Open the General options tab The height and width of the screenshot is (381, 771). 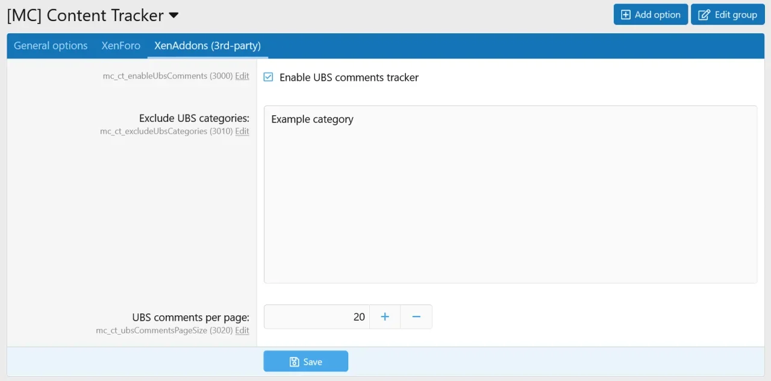pos(51,46)
